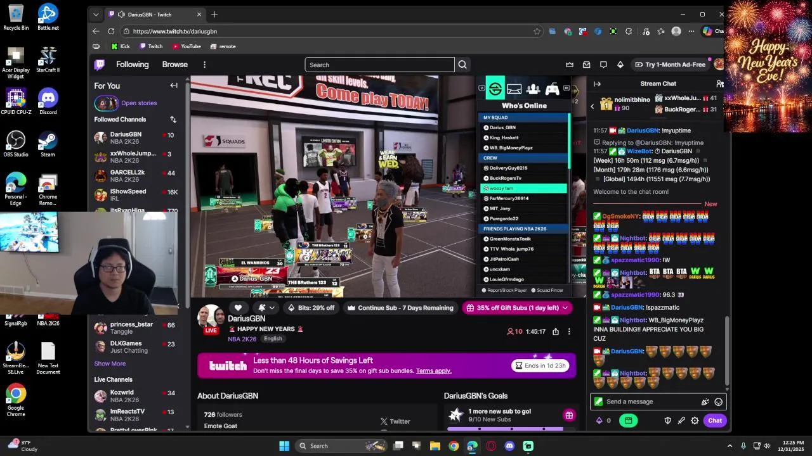Open Windows Start menu
Viewport: 812px width, 456px height.
pos(284,446)
